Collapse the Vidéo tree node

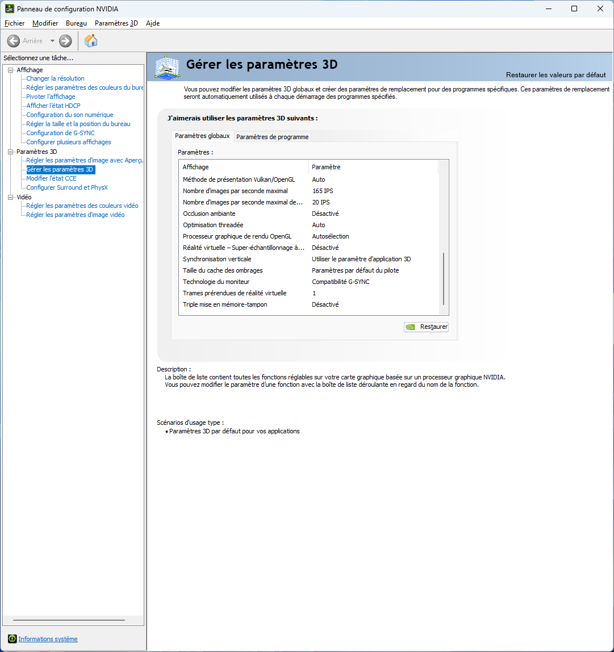click(x=11, y=197)
